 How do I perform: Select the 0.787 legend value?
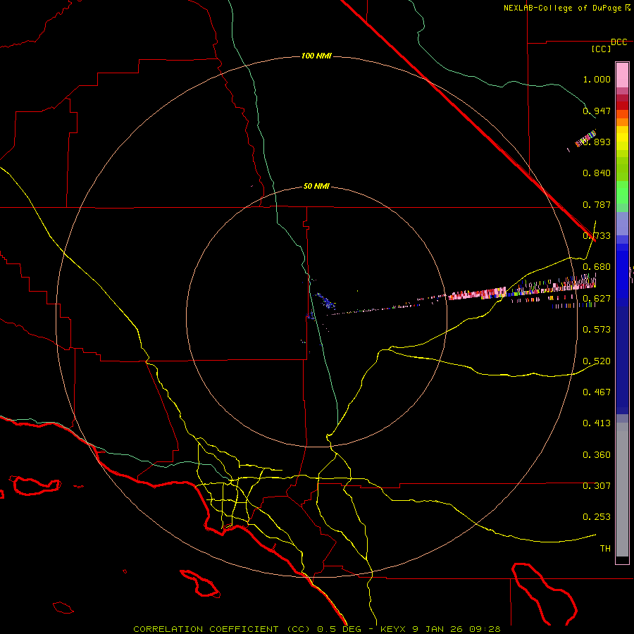(597, 204)
